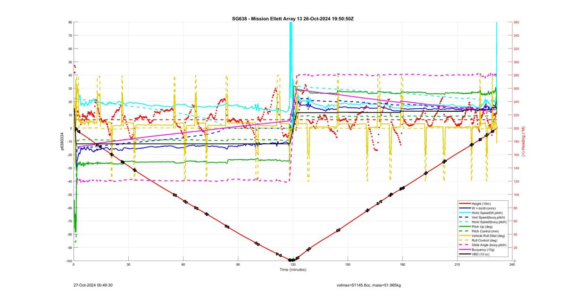Click the -70 tick label
Image resolution: width=566 pixels, height=293 pixels.
pyautogui.click(x=69, y=221)
